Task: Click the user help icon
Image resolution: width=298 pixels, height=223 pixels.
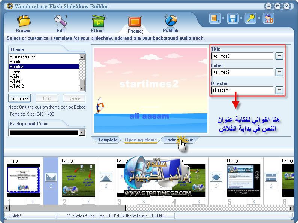Action: tap(268, 18)
